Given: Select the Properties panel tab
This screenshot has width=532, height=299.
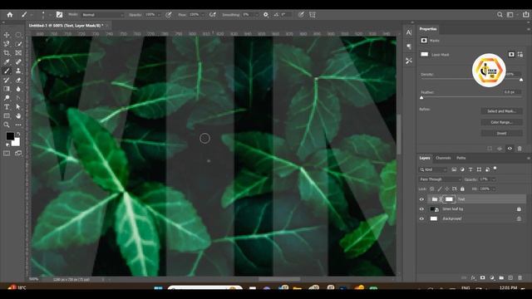Looking at the screenshot, I should click(428, 29).
